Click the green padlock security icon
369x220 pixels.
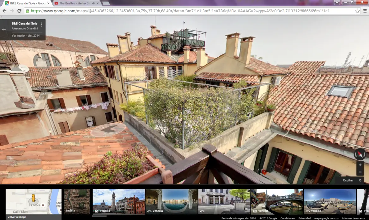pyautogui.click(x=27, y=11)
